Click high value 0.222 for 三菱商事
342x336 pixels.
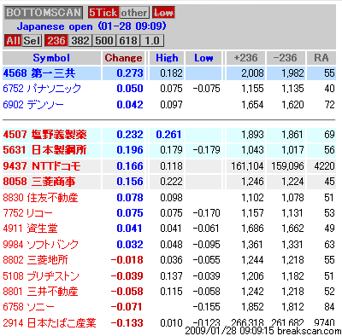[171, 182]
